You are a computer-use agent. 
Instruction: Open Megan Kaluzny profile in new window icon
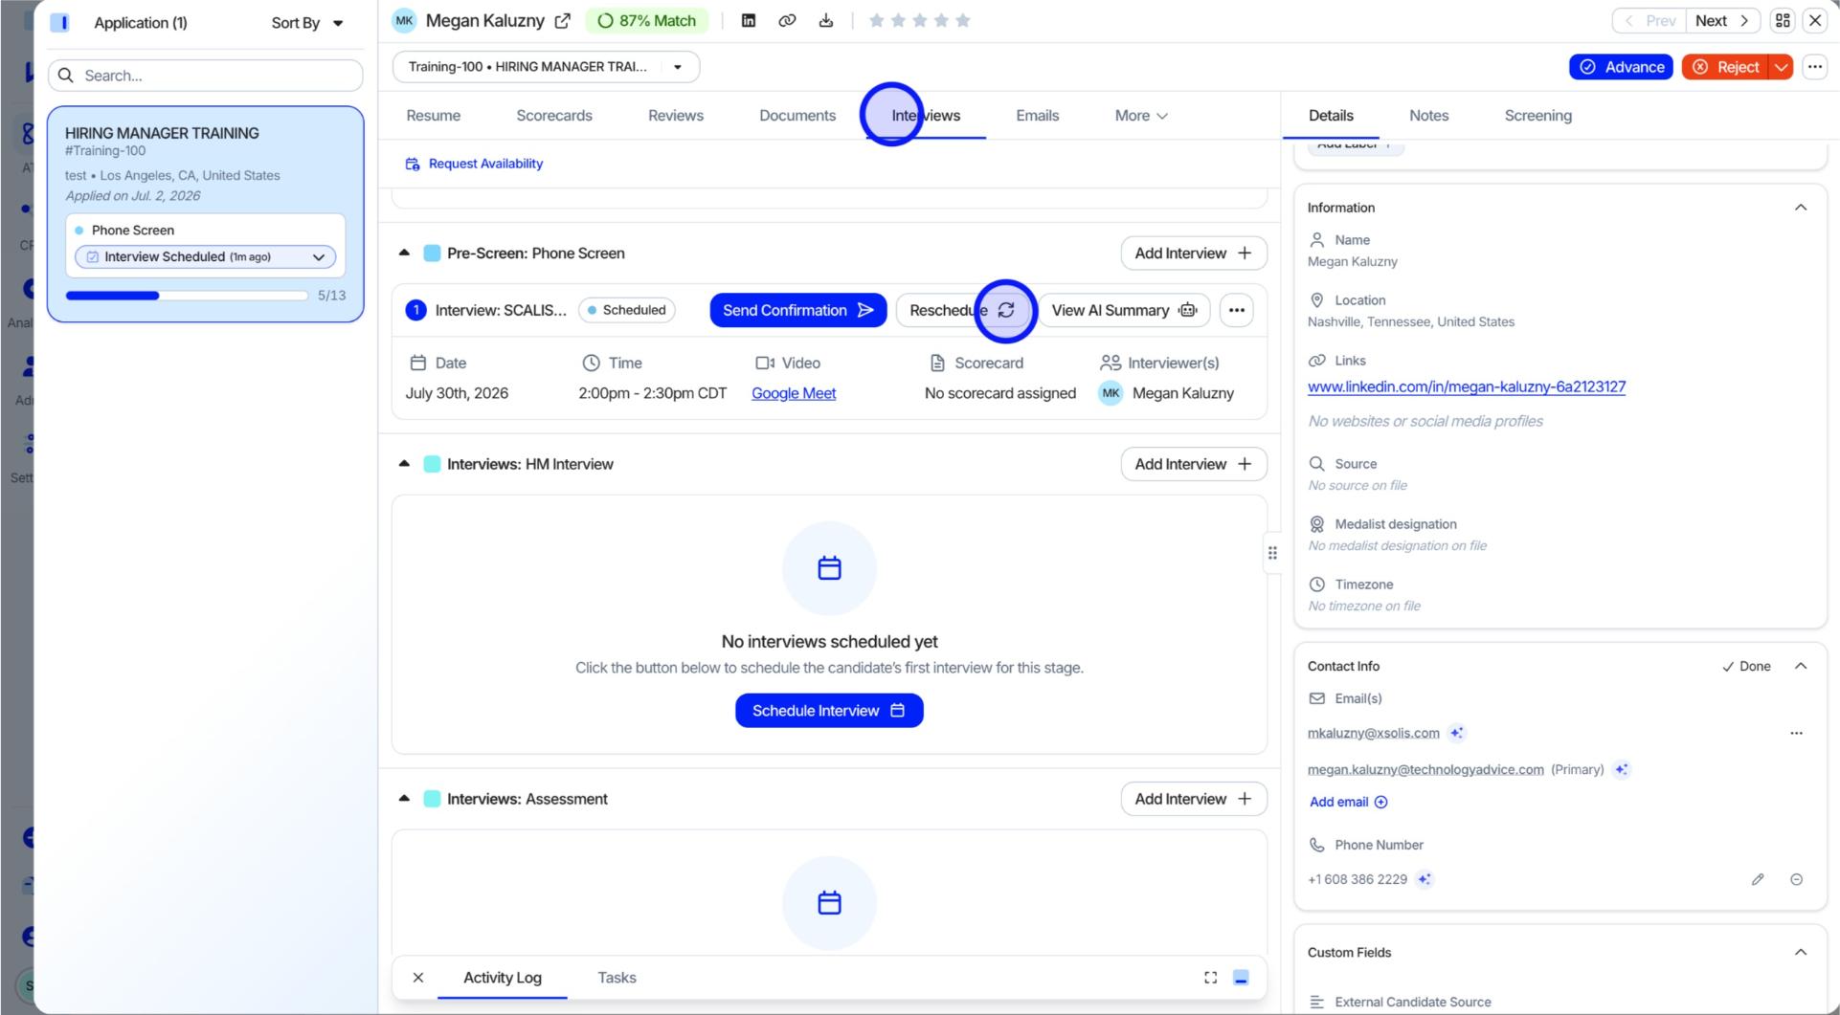(563, 20)
